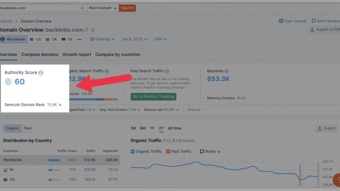Click the backlinko.com domain input field
The width and height of the screenshot is (340, 191).
[x=40, y=8]
